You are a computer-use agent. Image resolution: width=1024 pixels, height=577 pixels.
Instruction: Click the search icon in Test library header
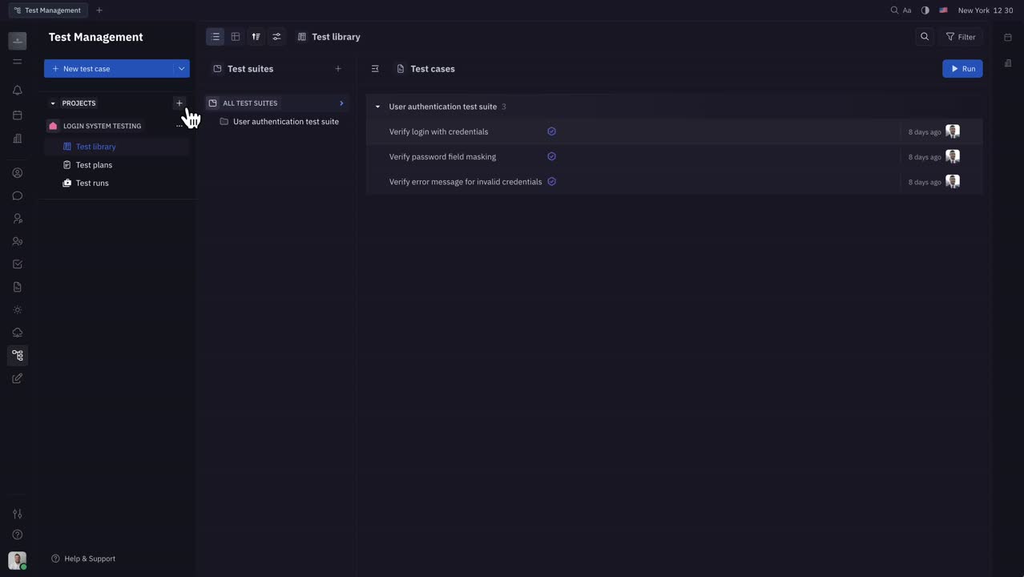925,37
